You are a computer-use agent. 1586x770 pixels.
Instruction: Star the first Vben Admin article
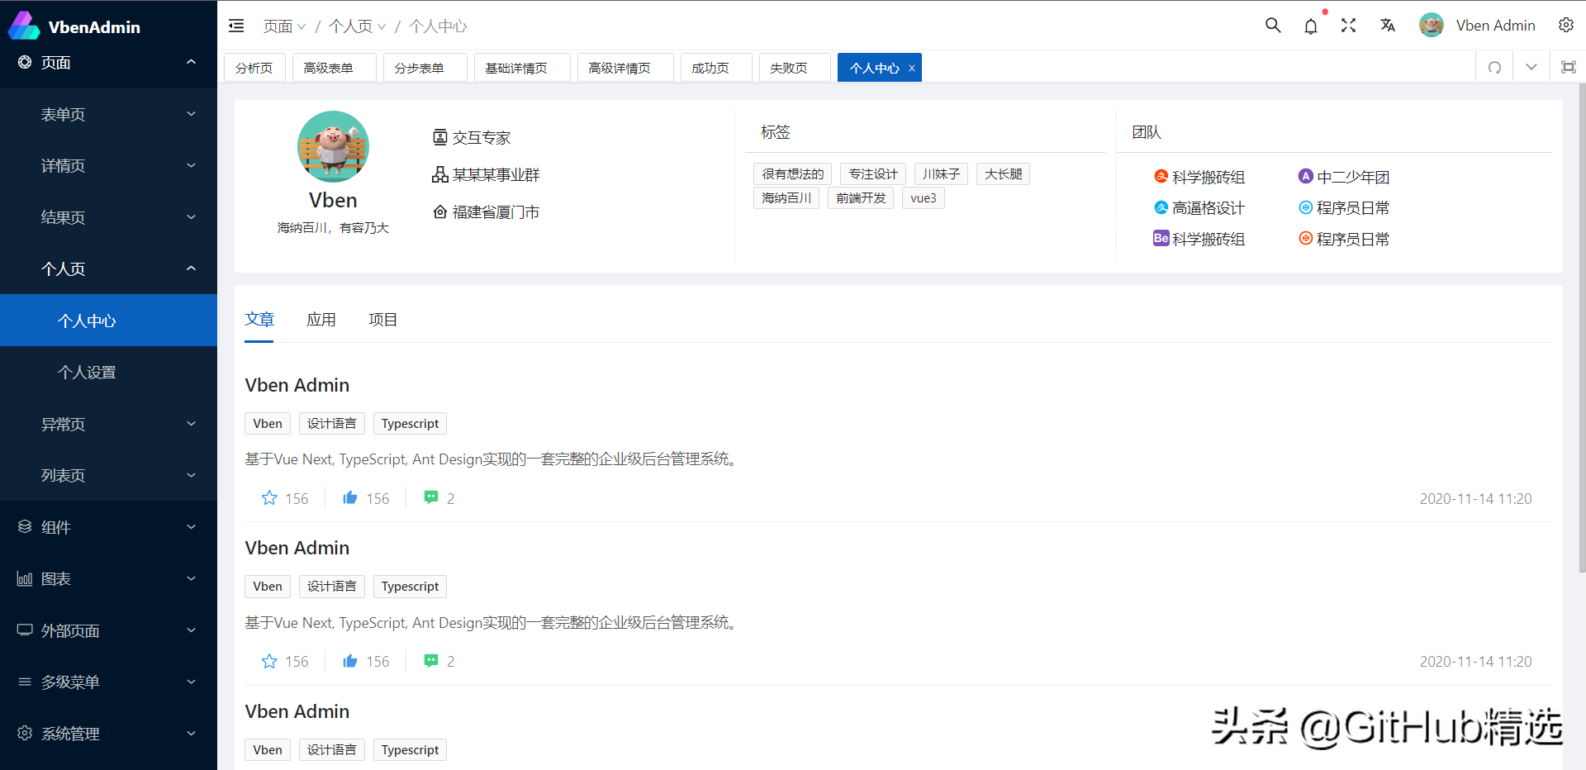pyautogui.click(x=269, y=498)
